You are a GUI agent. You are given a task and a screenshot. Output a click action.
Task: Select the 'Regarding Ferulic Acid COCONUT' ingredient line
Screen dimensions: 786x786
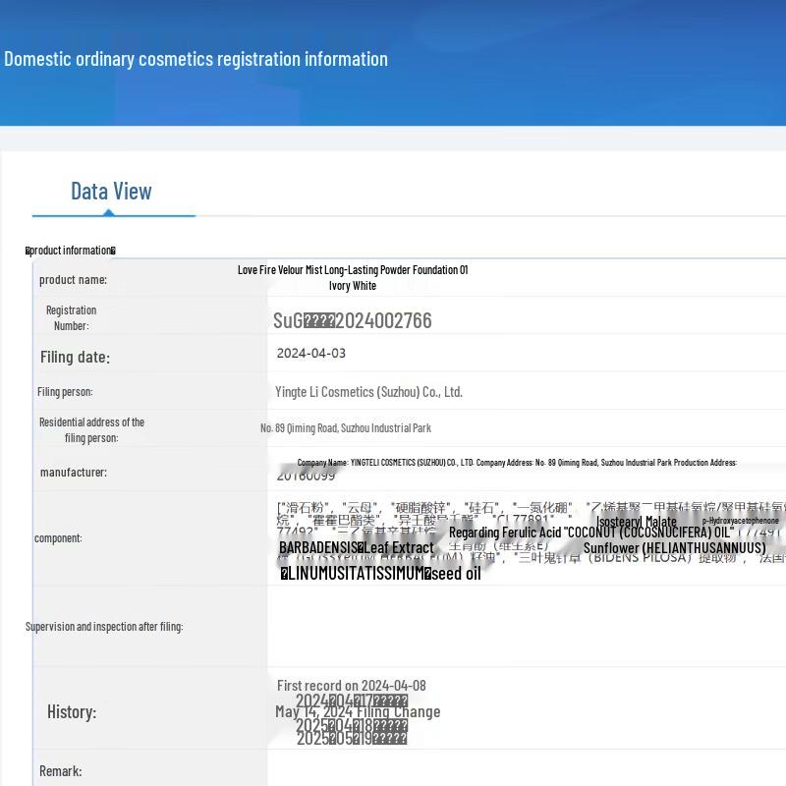[591, 533]
